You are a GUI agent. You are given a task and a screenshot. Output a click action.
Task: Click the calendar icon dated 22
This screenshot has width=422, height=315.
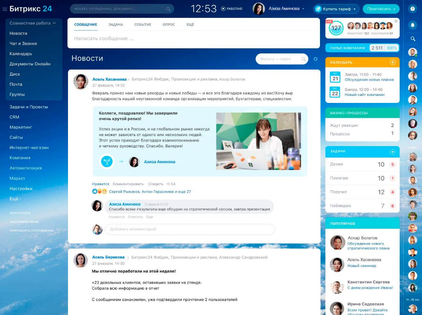pyautogui.click(x=335, y=92)
